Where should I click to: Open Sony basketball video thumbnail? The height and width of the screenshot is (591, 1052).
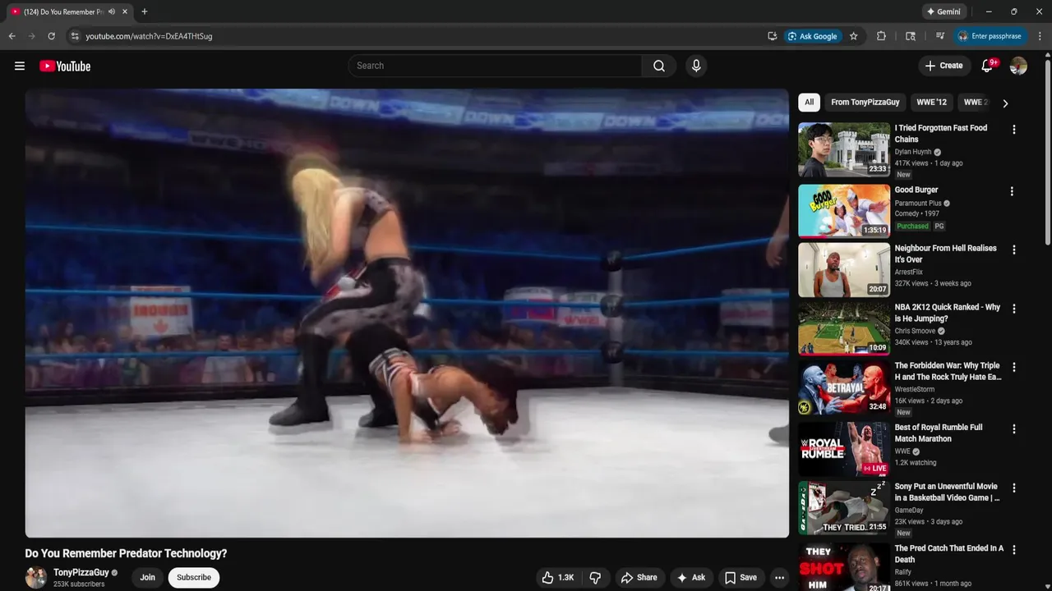pyautogui.click(x=844, y=508)
